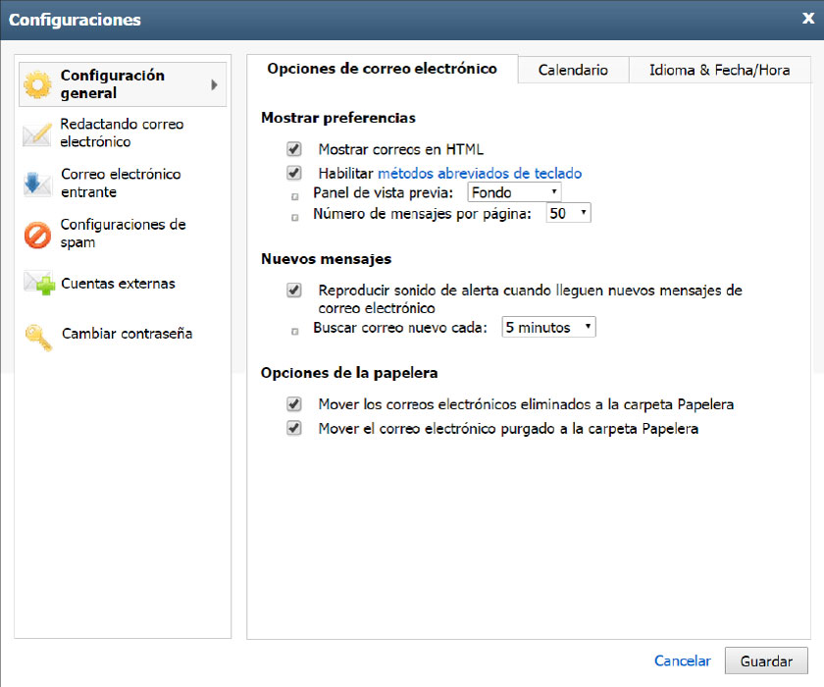Switch to the Calendario tab

[x=573, y=70]
